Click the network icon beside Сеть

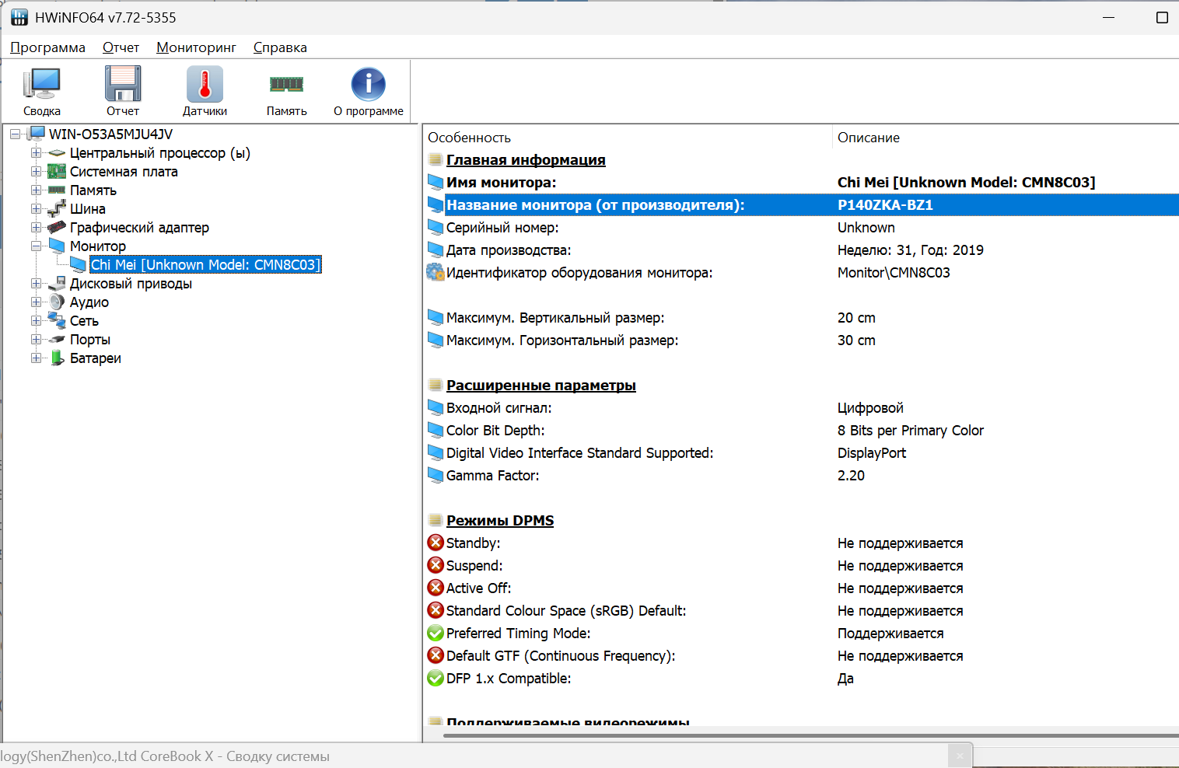pos(57,321)
